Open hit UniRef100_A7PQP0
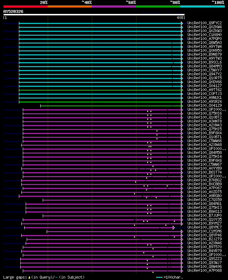The width and height of the screenshot is (228, 280). point(204,39)
